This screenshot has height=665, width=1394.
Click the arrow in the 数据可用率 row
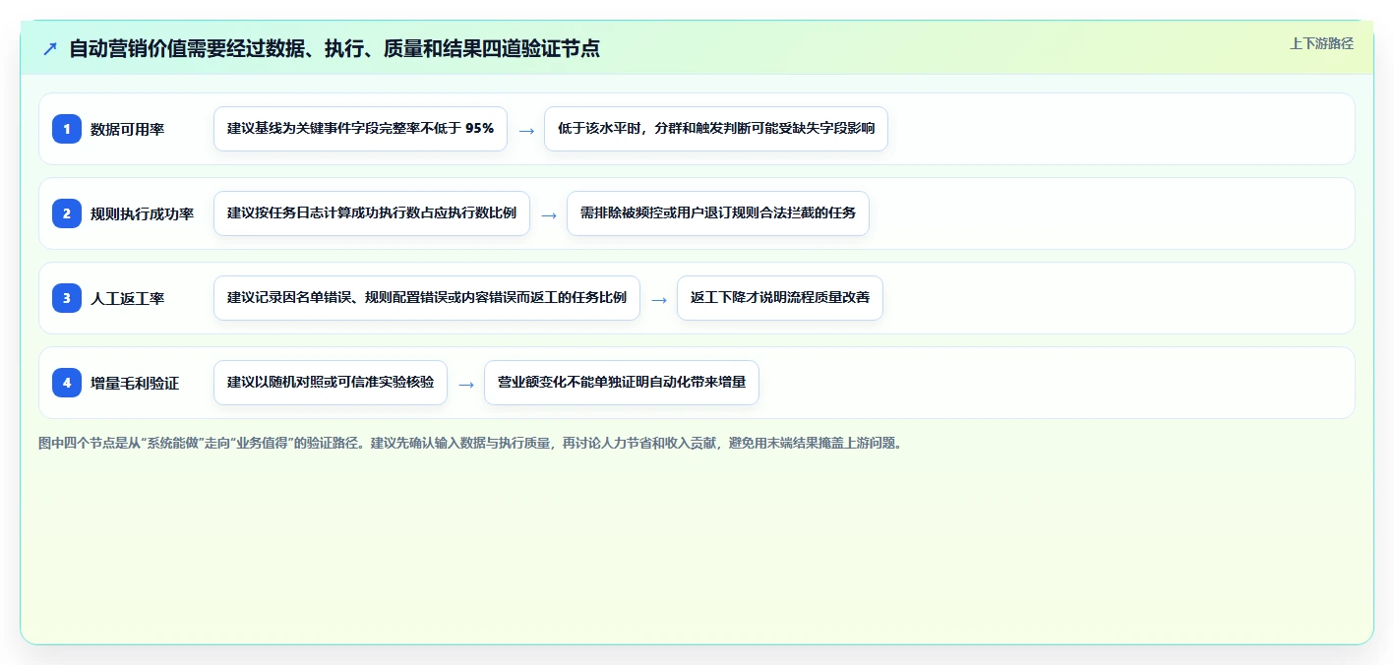(x=526, y=130)
